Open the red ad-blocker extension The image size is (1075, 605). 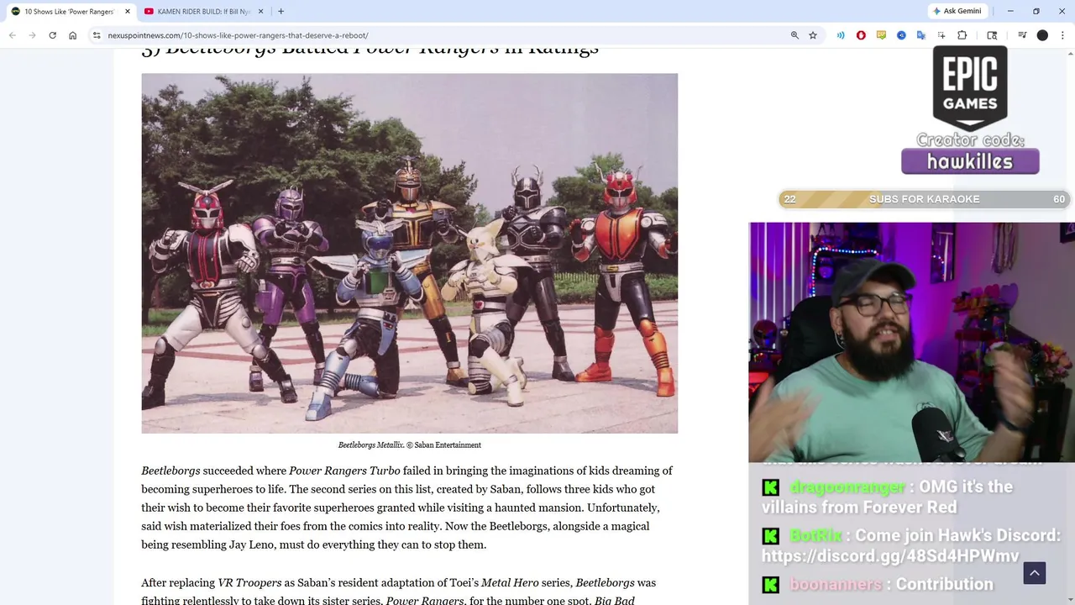pos(861,35)
